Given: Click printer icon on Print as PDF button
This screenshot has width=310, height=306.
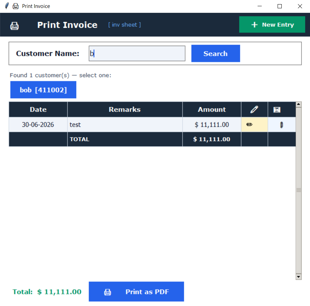Looking at the screenshot, I should tap(108, 292).
